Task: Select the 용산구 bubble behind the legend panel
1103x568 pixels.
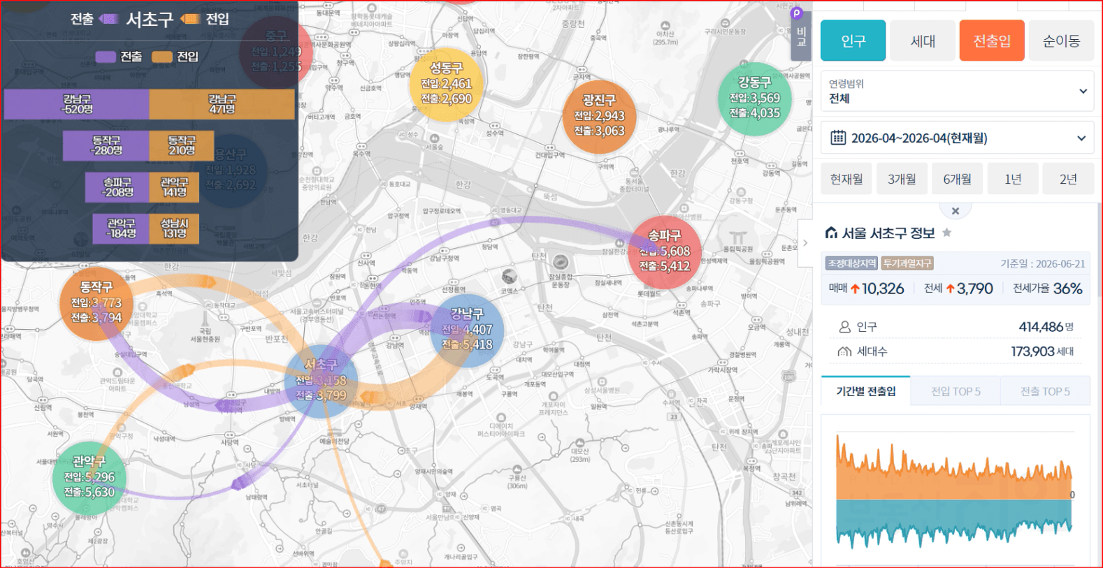Action: [231, 170]
